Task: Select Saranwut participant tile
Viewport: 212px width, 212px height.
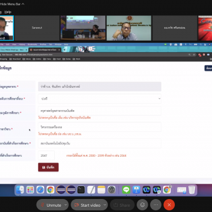Action: pos(37,28)
